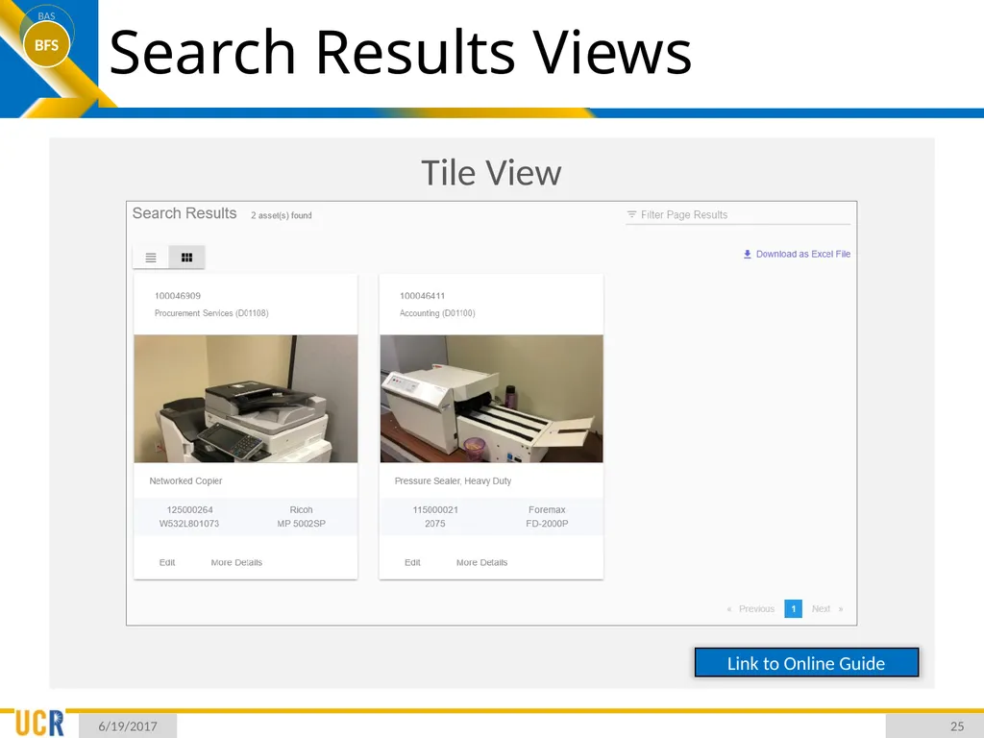Click the Tile View heading
The image size is (984, 738).
pos(491,173)
